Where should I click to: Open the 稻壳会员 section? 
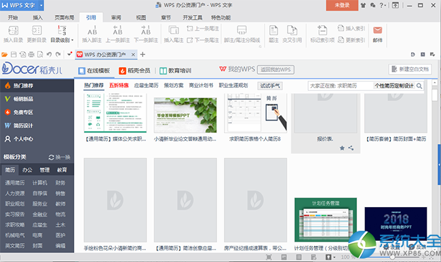135,71
